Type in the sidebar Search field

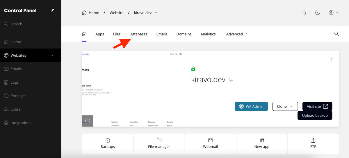(x=29, y=24)
